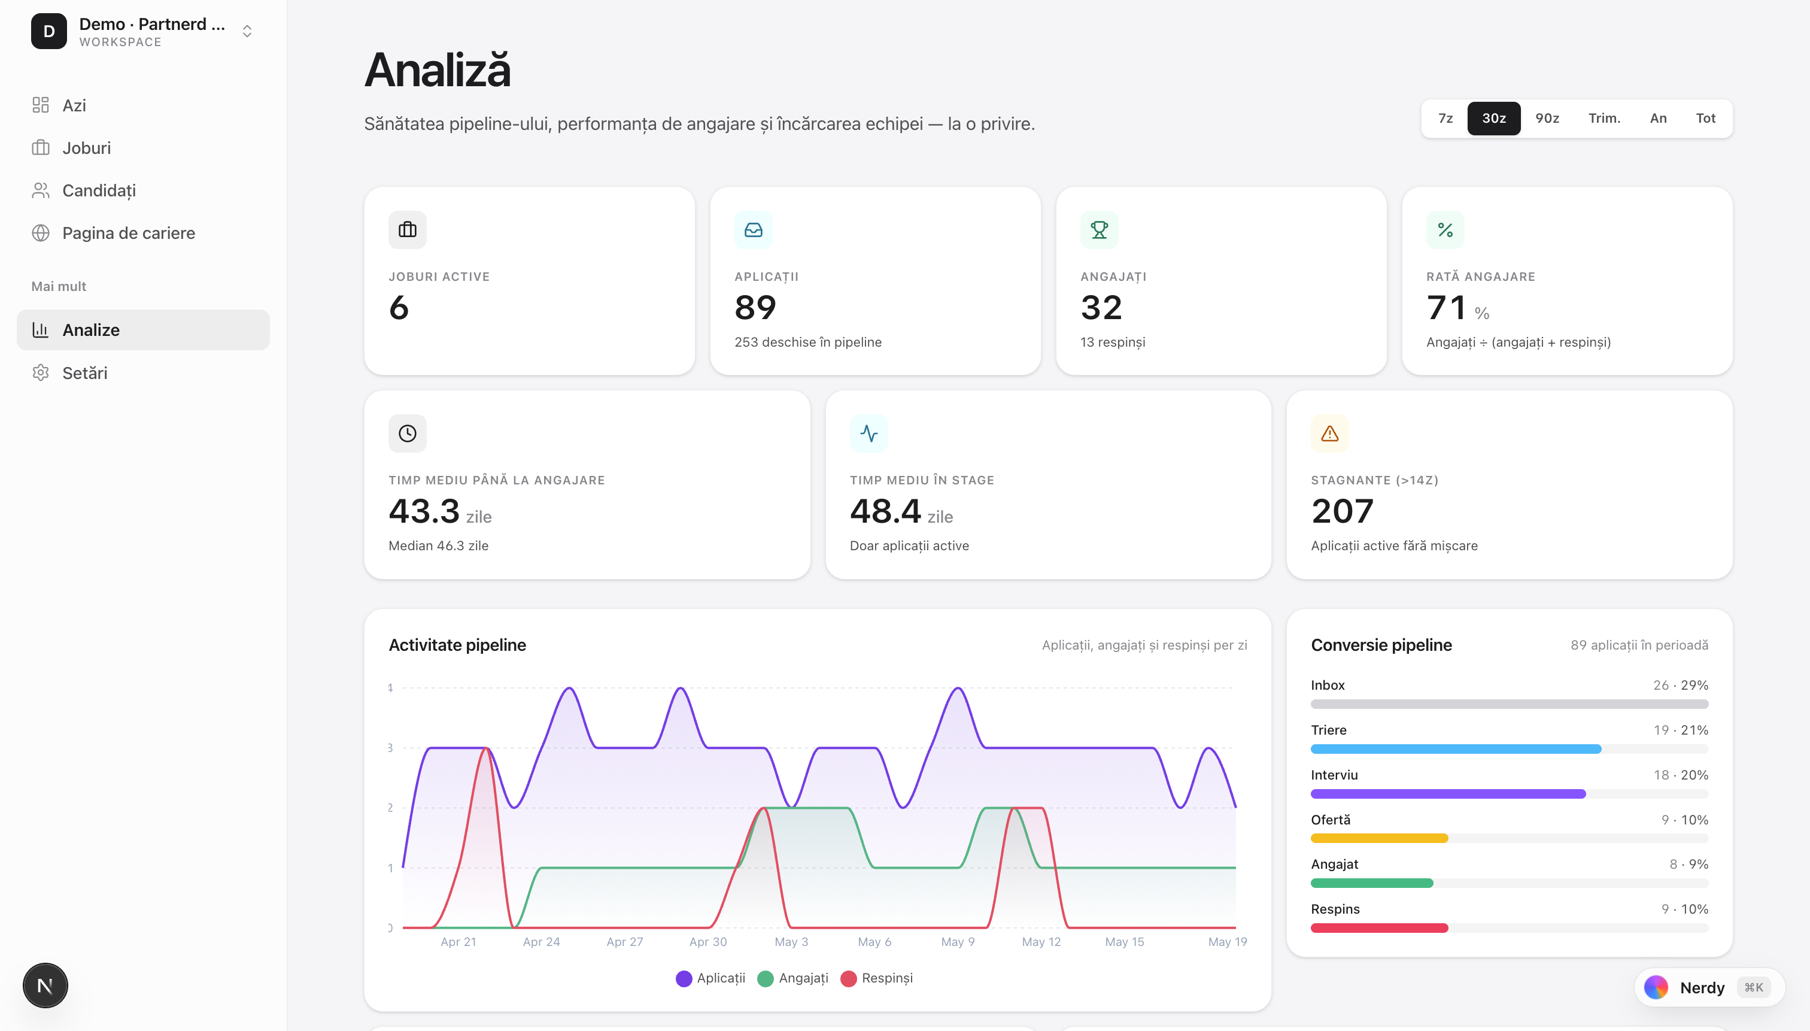Select Analize in the sidebar
This screenshot has height=1031, width=1810.
point(143,329)
